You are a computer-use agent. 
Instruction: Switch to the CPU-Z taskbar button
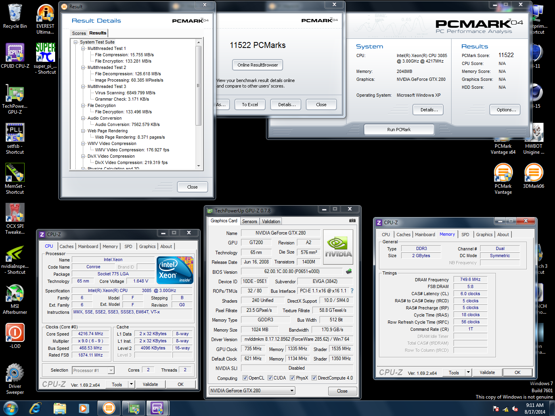(x=157, y=408)
